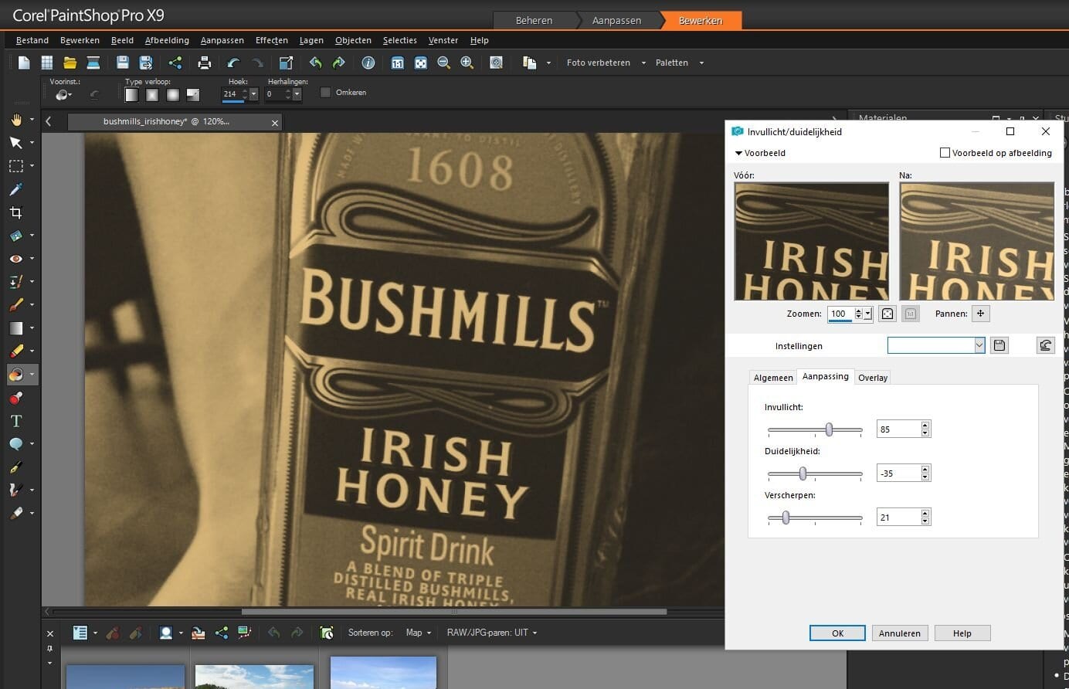Switch to the Algemeen tab
The height and width of the screenshot is (689, 1069).
pos(772,378)
